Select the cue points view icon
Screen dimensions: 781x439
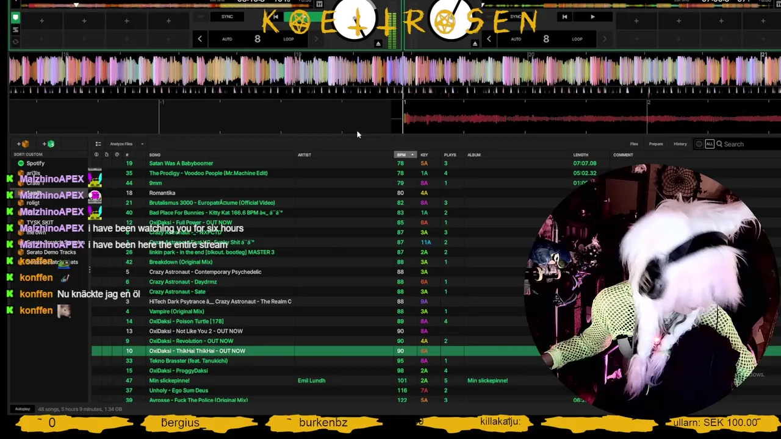pos(15,18)
